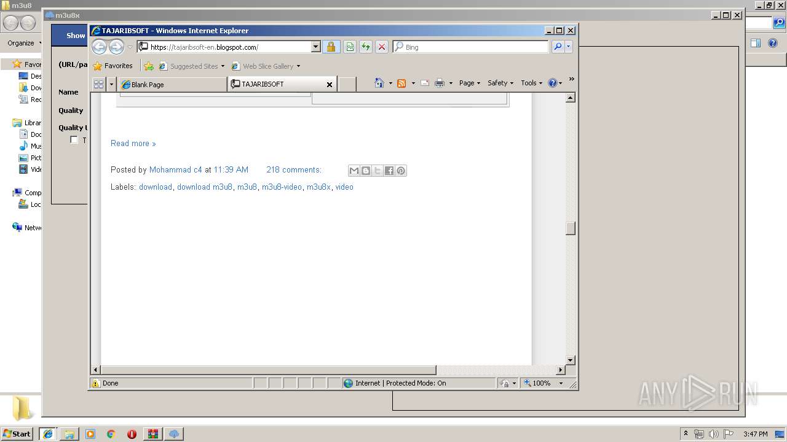The image size is (787, 442).
Task: Click the video label link
Action: pyautogui.click(x=344, y=187)
